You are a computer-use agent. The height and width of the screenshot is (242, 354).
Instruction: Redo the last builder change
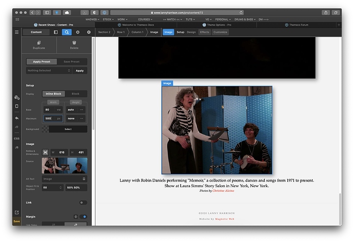coord(17,127)
